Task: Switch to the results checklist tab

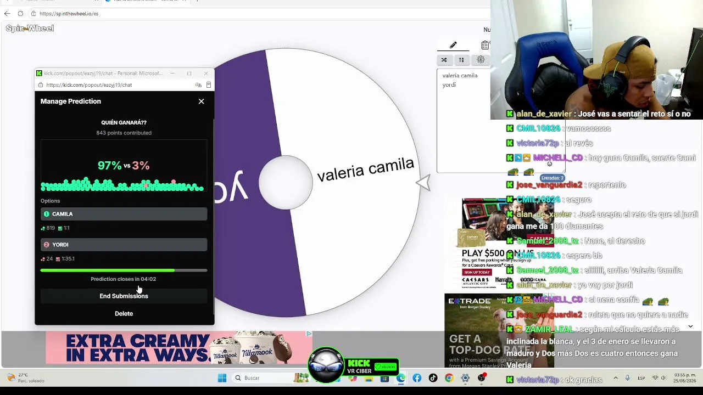Action: 485,45
